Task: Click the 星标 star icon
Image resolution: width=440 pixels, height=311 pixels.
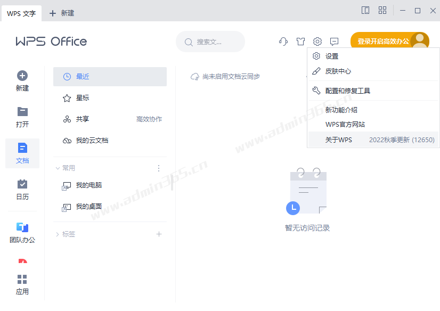Action: tap(67, 98)
